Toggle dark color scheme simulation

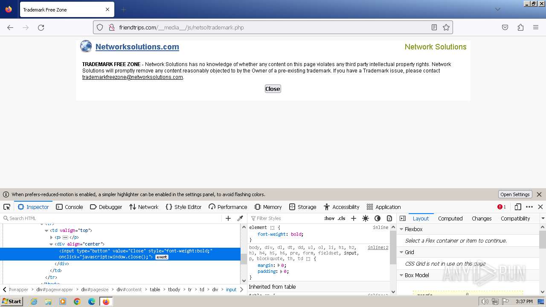378,218
